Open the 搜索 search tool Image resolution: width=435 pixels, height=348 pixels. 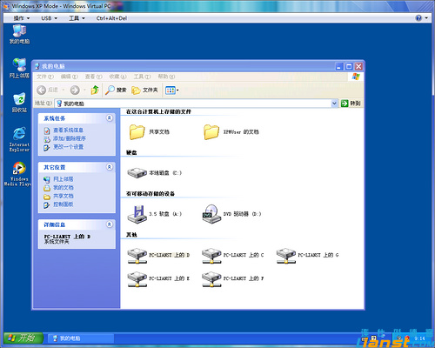coord(116,90)
